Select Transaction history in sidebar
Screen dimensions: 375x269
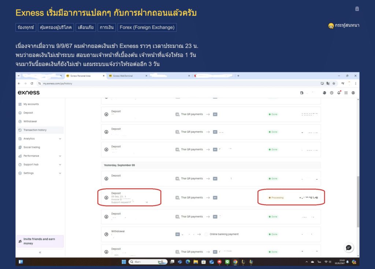[x=40, y=130]
